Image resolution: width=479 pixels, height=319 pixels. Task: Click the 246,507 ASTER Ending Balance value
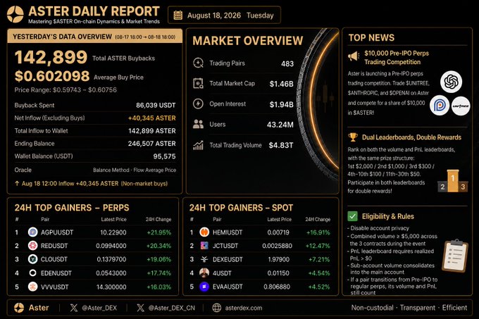coord(152,144)
